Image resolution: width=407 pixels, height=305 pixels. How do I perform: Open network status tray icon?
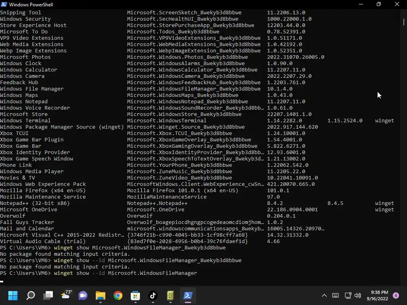tap(348, 295)
